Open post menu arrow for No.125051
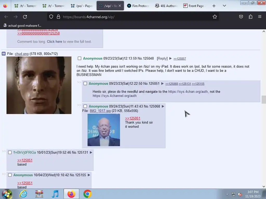The width and height of the screenshot is (266, 199). point(162,83)
